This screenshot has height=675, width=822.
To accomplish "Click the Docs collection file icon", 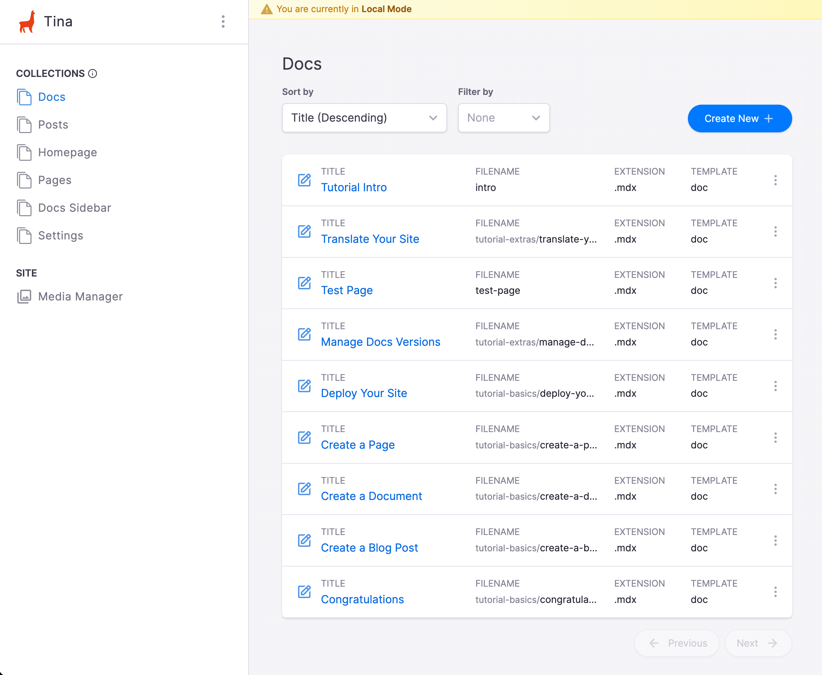I will click(24, 97).
